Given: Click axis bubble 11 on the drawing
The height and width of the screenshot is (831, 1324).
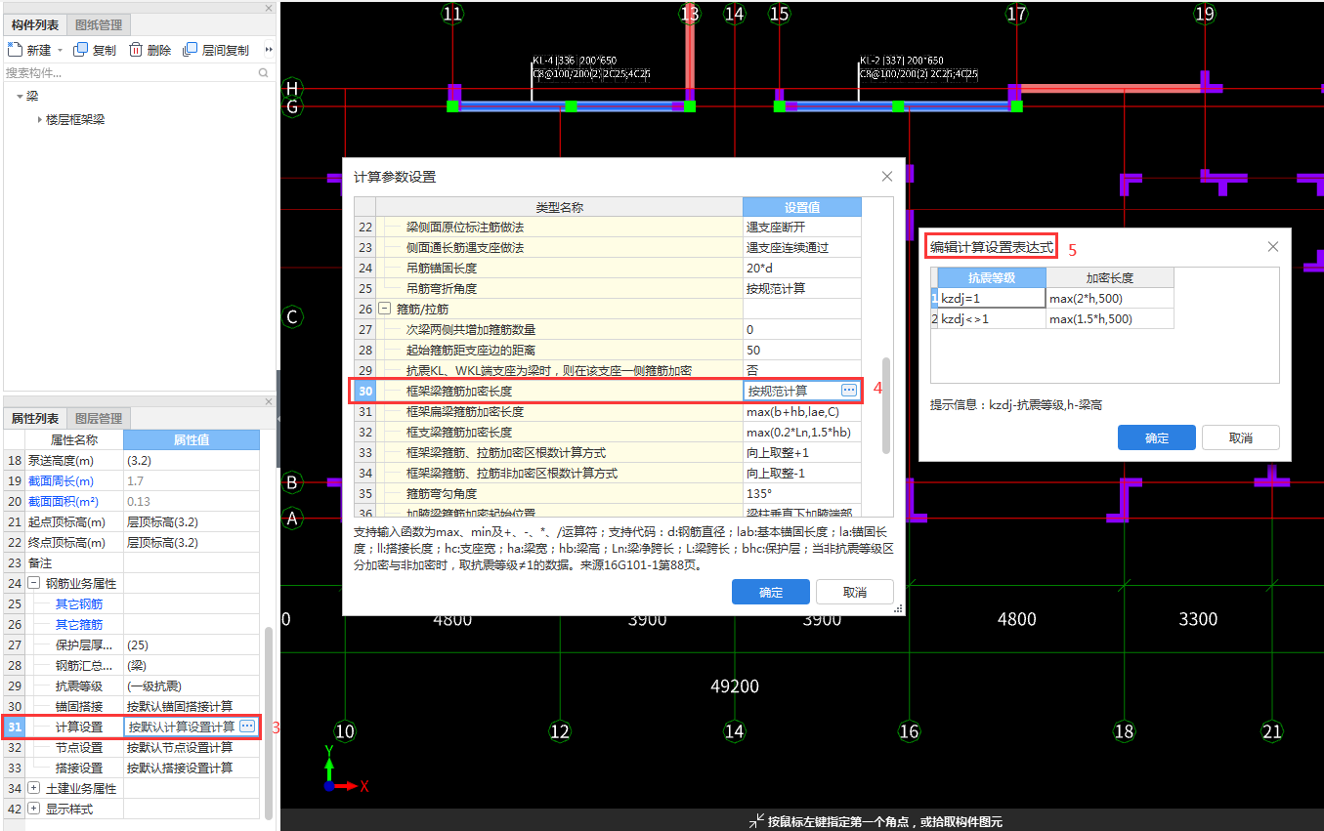Looking at the screenshot, I should point(451,14).
